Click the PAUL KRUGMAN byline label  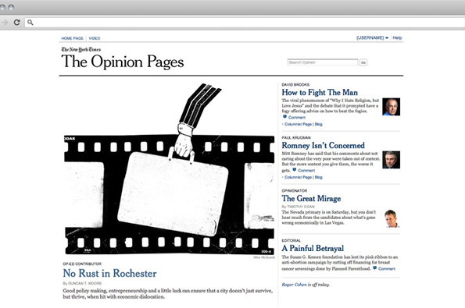pyautogui.click(x=296, y=137)
